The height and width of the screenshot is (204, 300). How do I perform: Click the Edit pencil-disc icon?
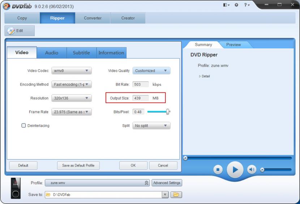click(11, 31)
